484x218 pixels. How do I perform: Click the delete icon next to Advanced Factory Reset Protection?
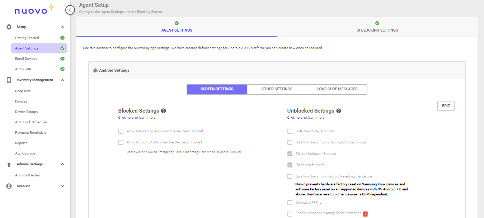pyautogui.click(x=365, y=214)
